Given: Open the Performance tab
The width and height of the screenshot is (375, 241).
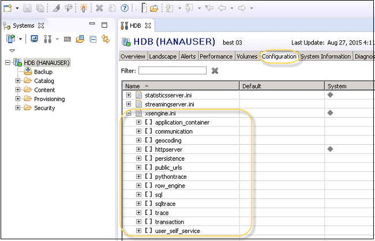Looking at the screenshot, I should coord(216,57).
